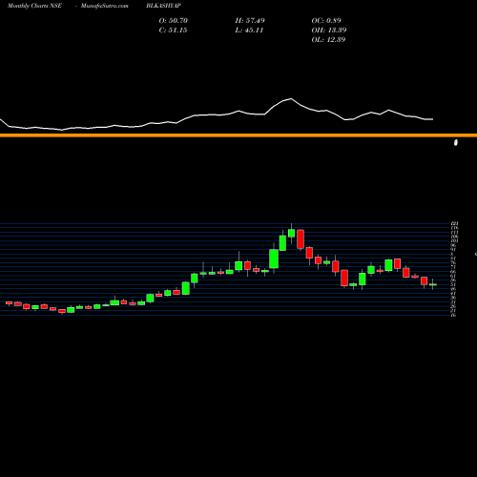Click the '16' price axis label

[x=453, y=315]
